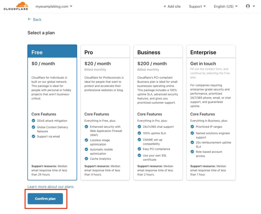Click the Confirm plan button
Image resolution: width=261 pixels, height=214 pixels.
click(46, 199)
